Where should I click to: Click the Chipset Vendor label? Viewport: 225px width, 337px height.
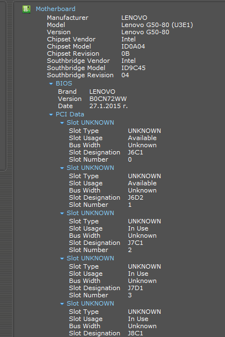point(71,39)
